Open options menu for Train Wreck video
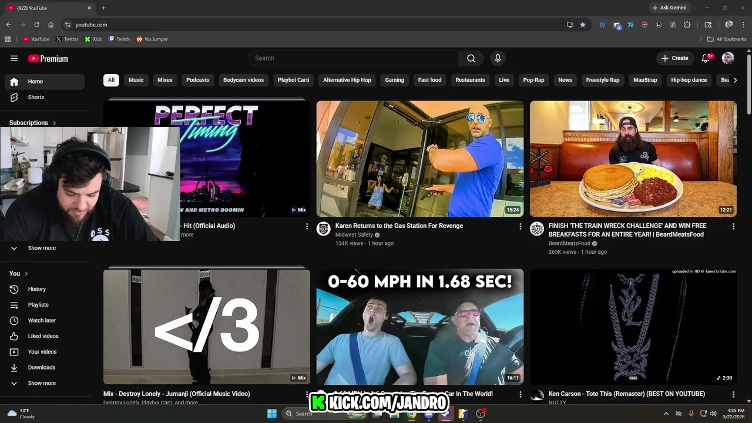752x423 pixels. click(733, 226)
